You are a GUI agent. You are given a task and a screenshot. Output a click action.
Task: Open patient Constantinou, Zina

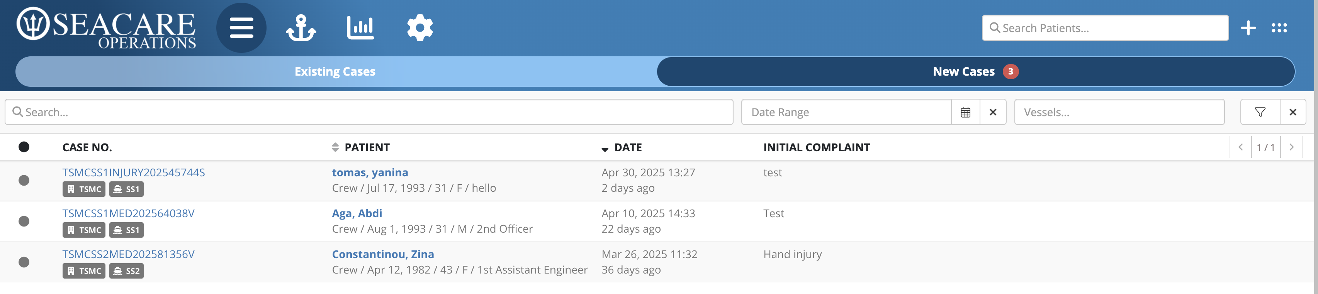coord(383,254)
